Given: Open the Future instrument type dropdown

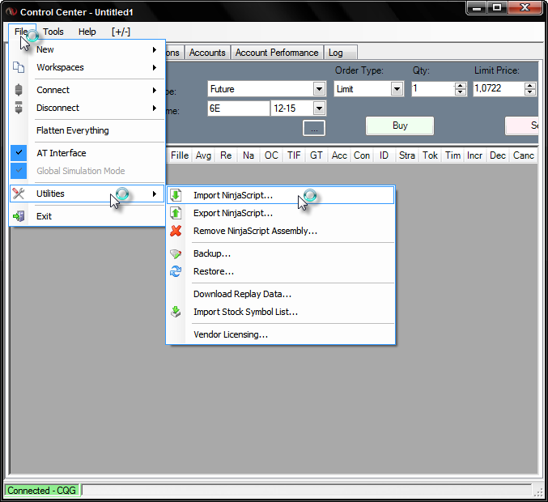Looking at the screenshot, I should click(x=319, y=89).
